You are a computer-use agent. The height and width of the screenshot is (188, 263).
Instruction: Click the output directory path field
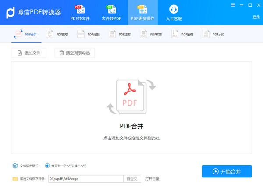85,179
